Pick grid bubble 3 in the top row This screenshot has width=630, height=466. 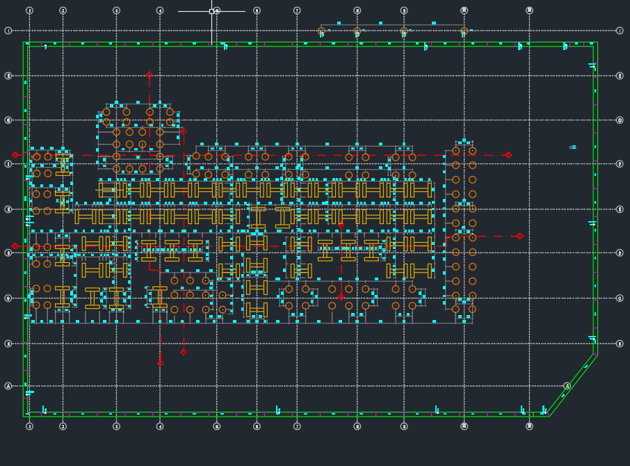[x=117, y=10]
